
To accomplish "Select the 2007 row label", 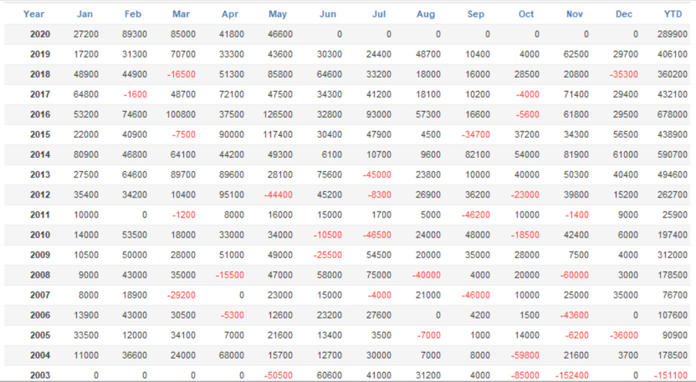I will tap(40, 295).
